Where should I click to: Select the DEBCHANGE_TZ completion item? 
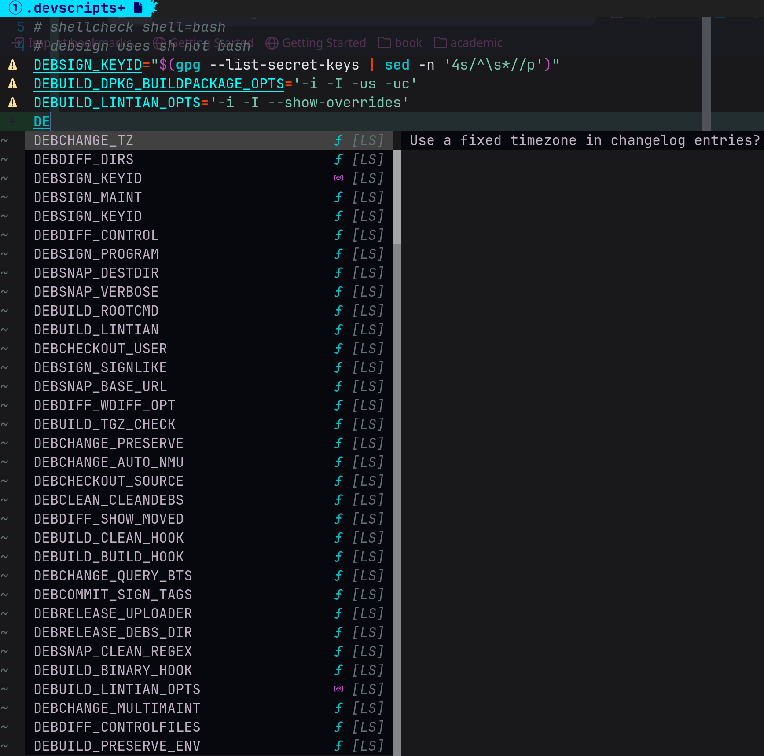(x=209, y=140)
